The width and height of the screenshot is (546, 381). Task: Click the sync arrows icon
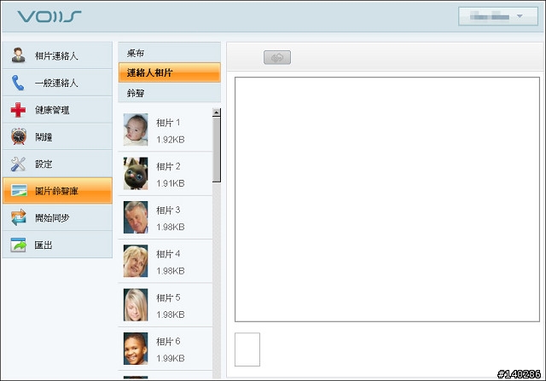pos(19,217)
